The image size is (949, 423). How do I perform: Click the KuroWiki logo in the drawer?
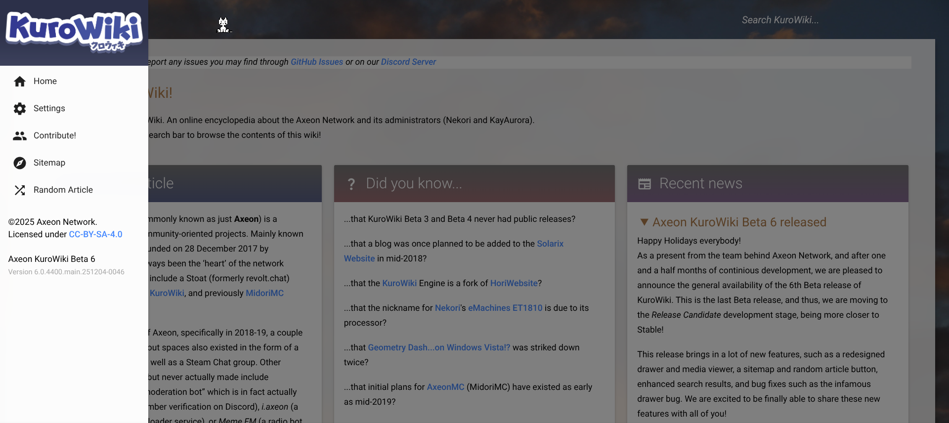point(74,32)
